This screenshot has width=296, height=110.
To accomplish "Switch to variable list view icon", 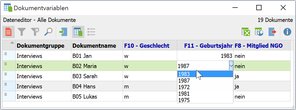I will 91,32.
